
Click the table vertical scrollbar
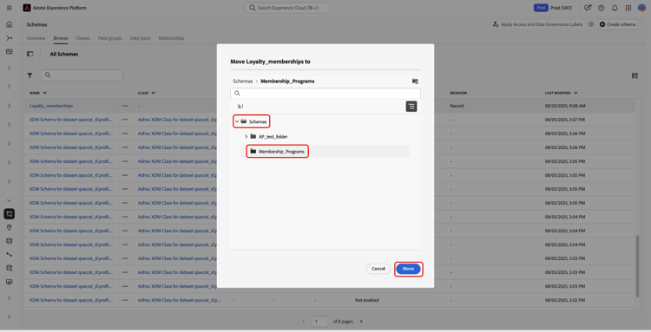click(638, 266)
